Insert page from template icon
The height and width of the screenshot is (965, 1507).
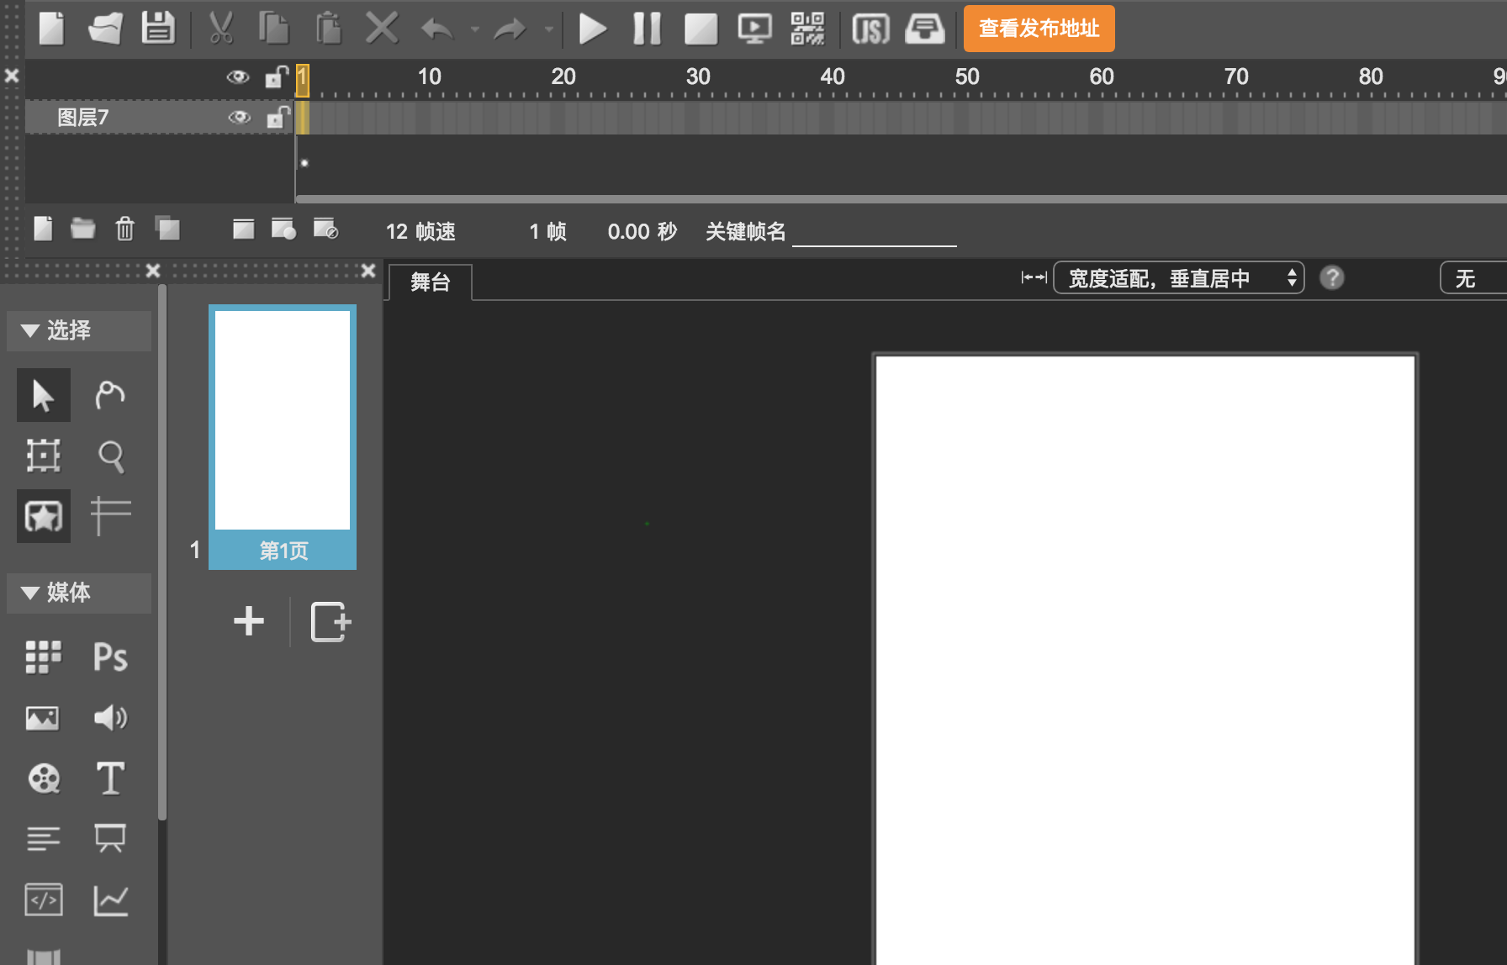[x=330, y=621]
